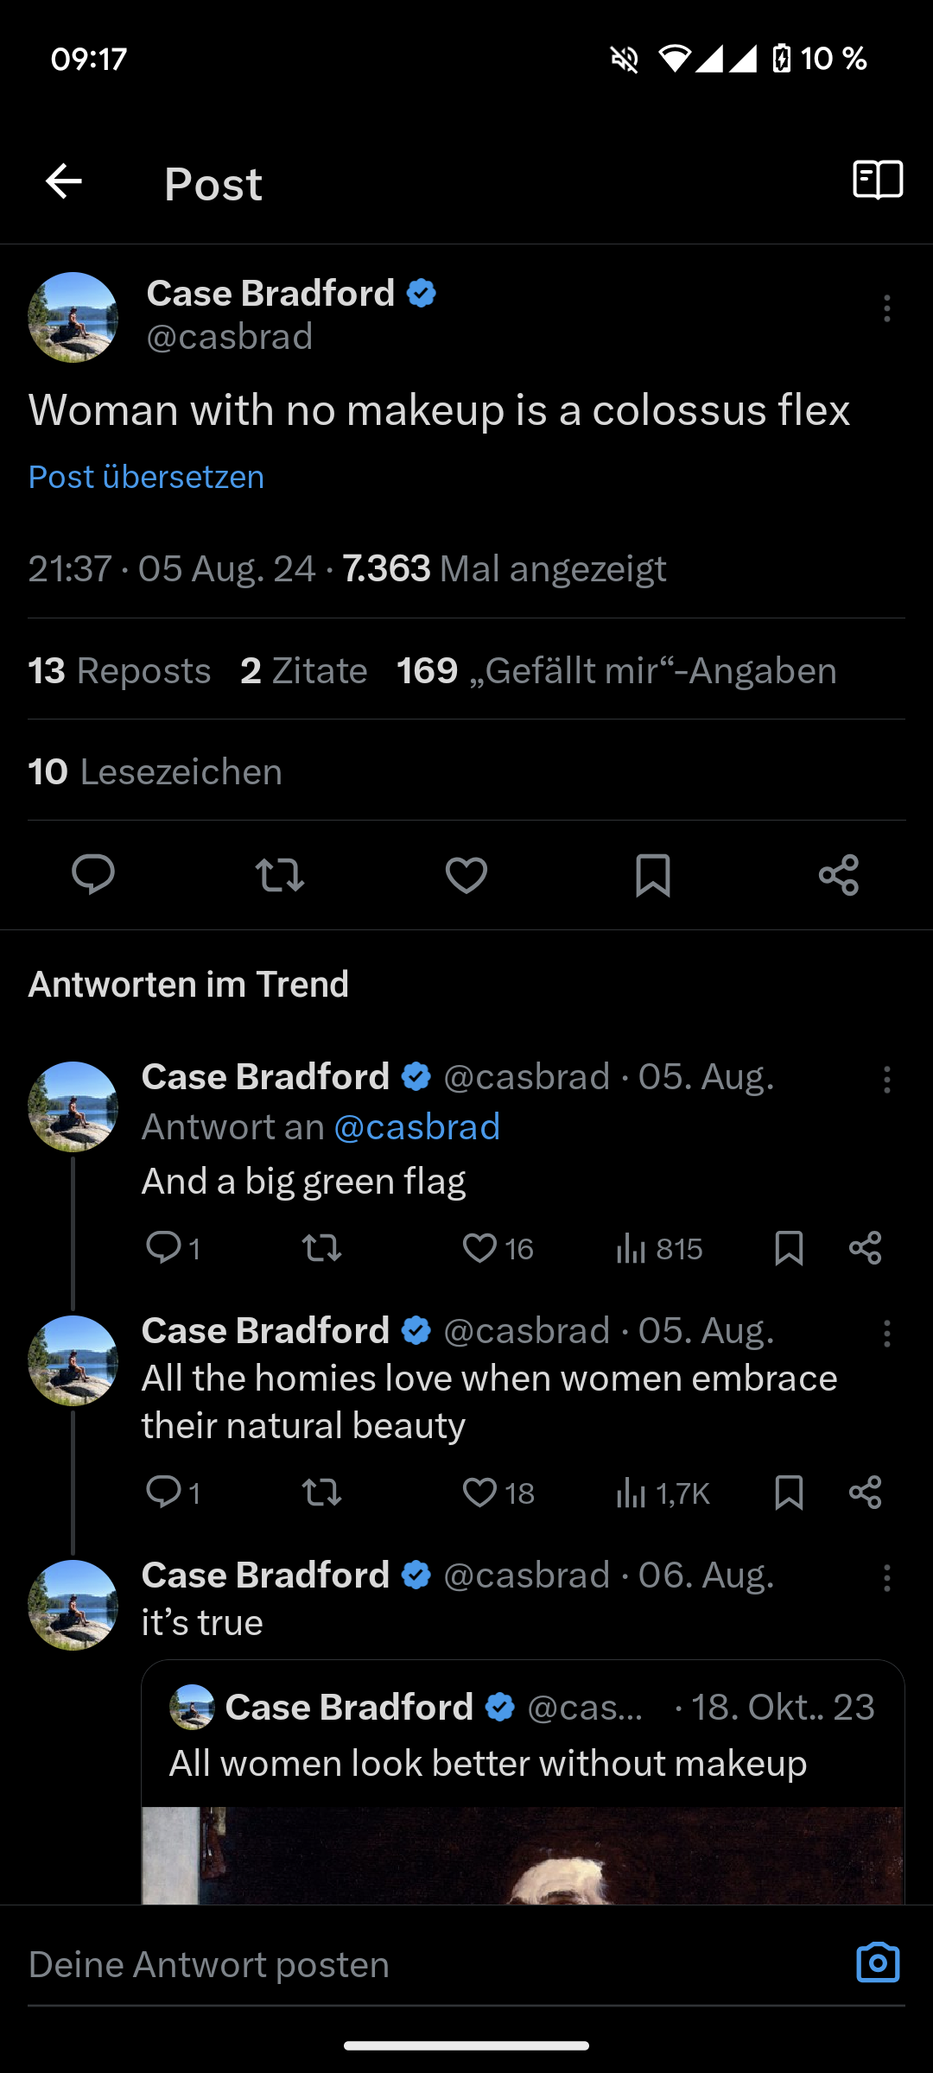The image size is (933, 2073).
Task: Open quoted post "All women look better"
Action: pyautogui.click(x=523, y=1762)
